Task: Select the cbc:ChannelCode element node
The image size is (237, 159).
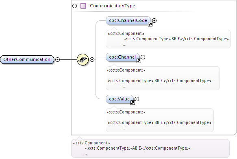Action: tap(128, 21)
